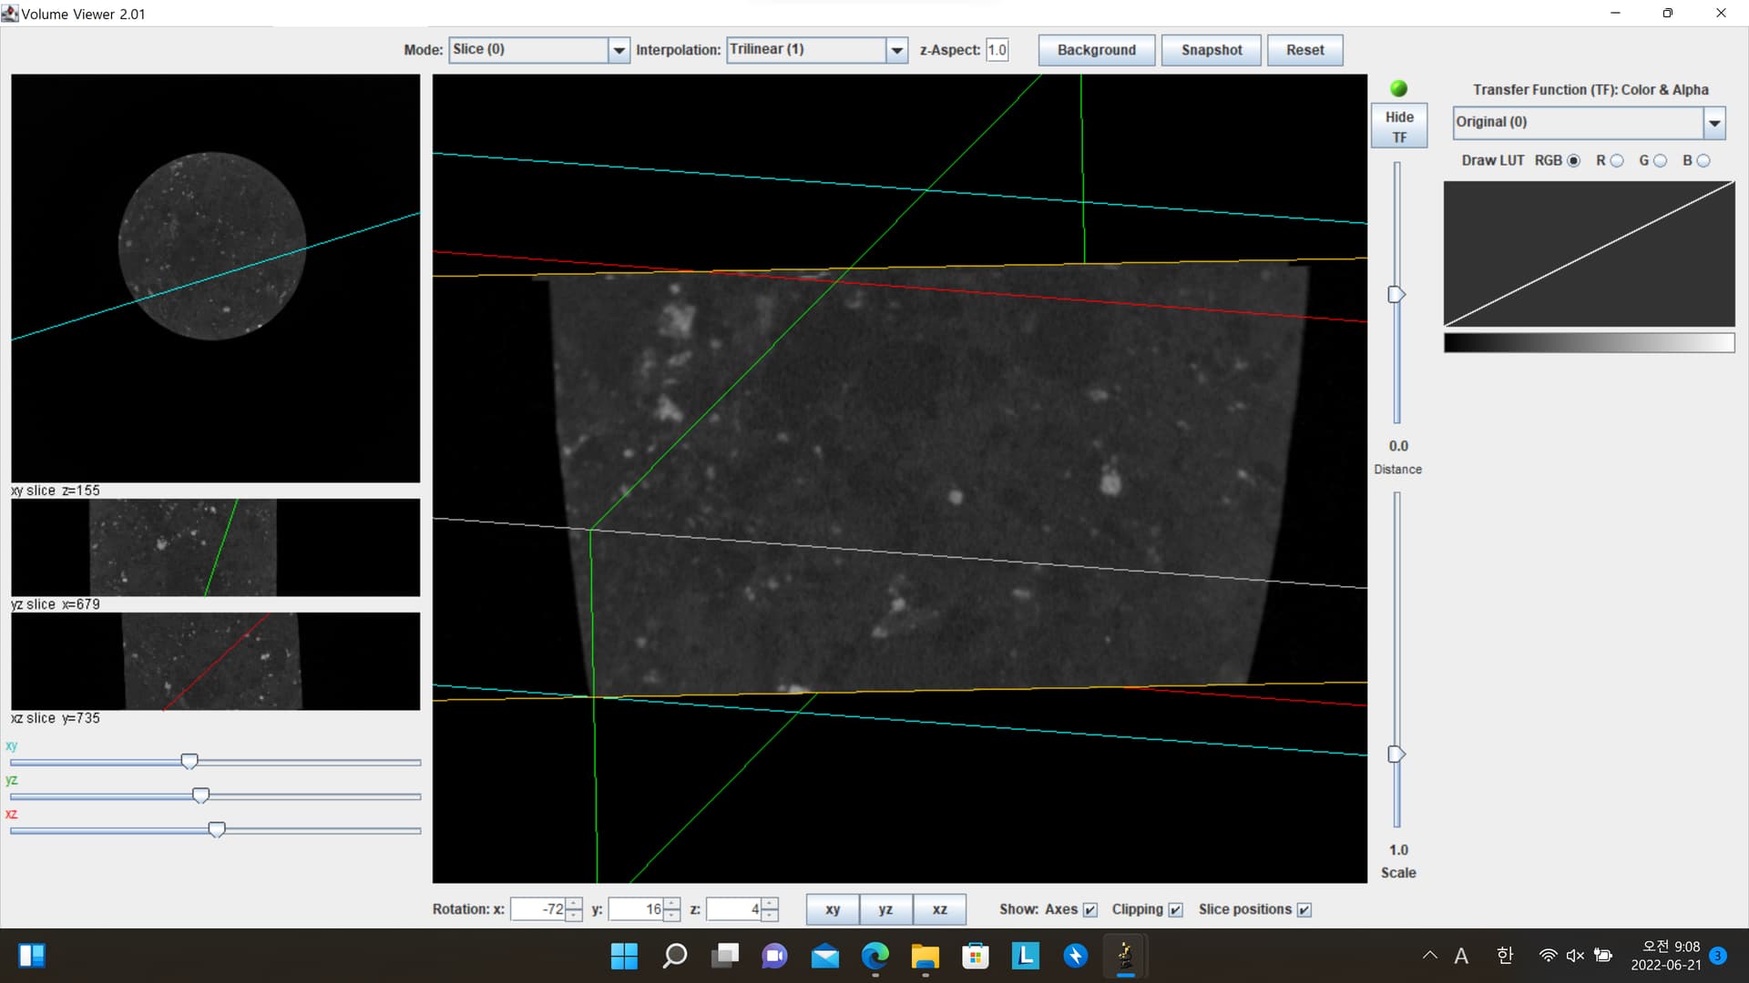
Task: Open File Explorer from the taskbar
Action: click(926, 957)
